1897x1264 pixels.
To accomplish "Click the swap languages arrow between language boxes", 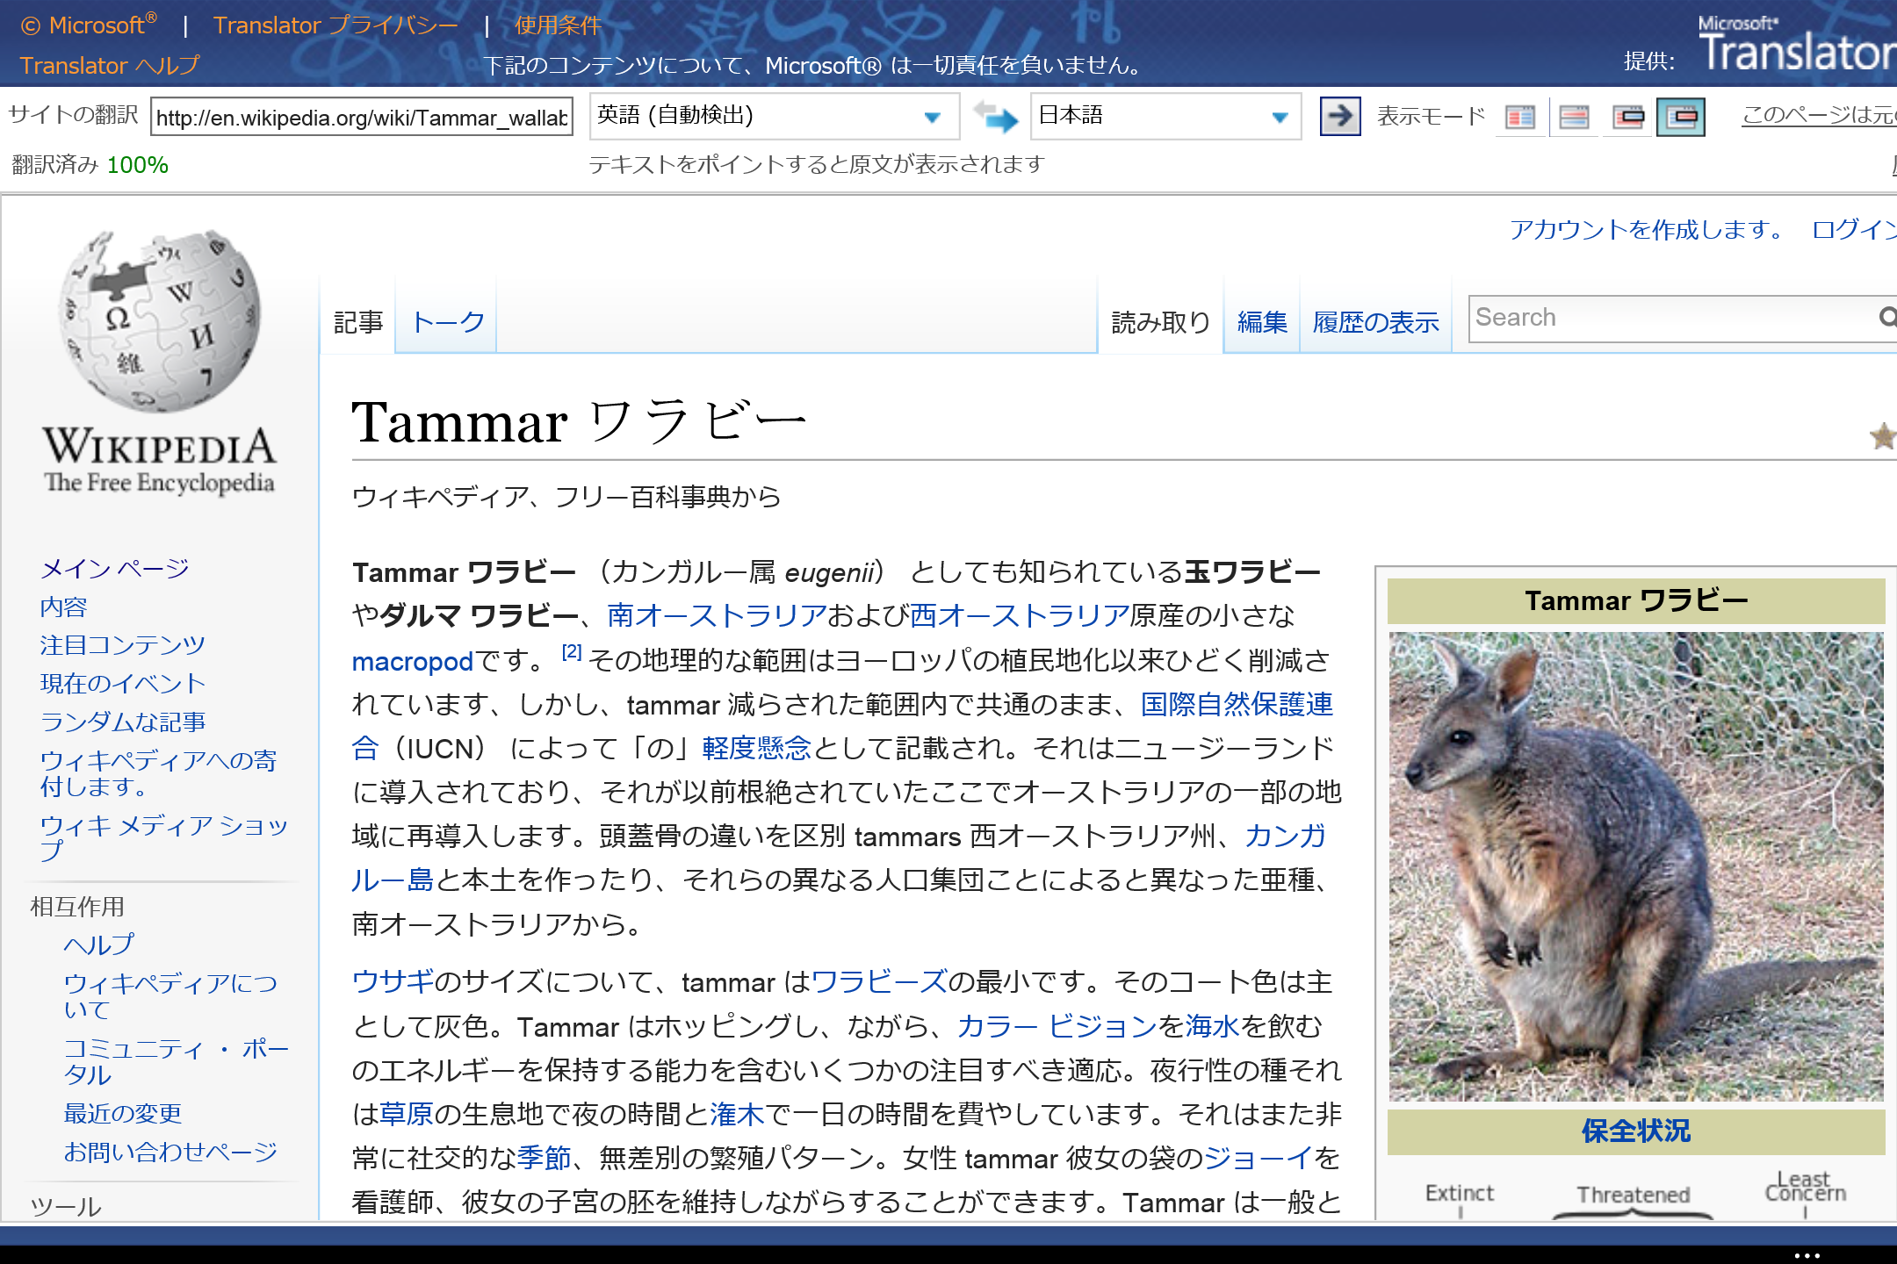I will point(997,116).
